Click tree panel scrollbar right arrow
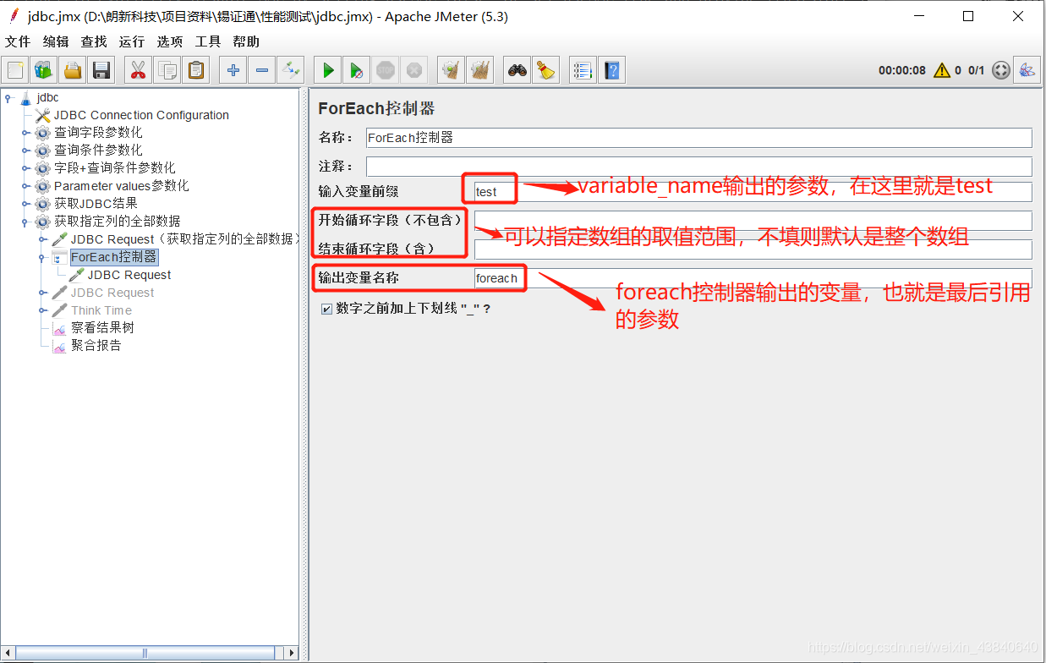1046x663 pixels. (292, 652)
